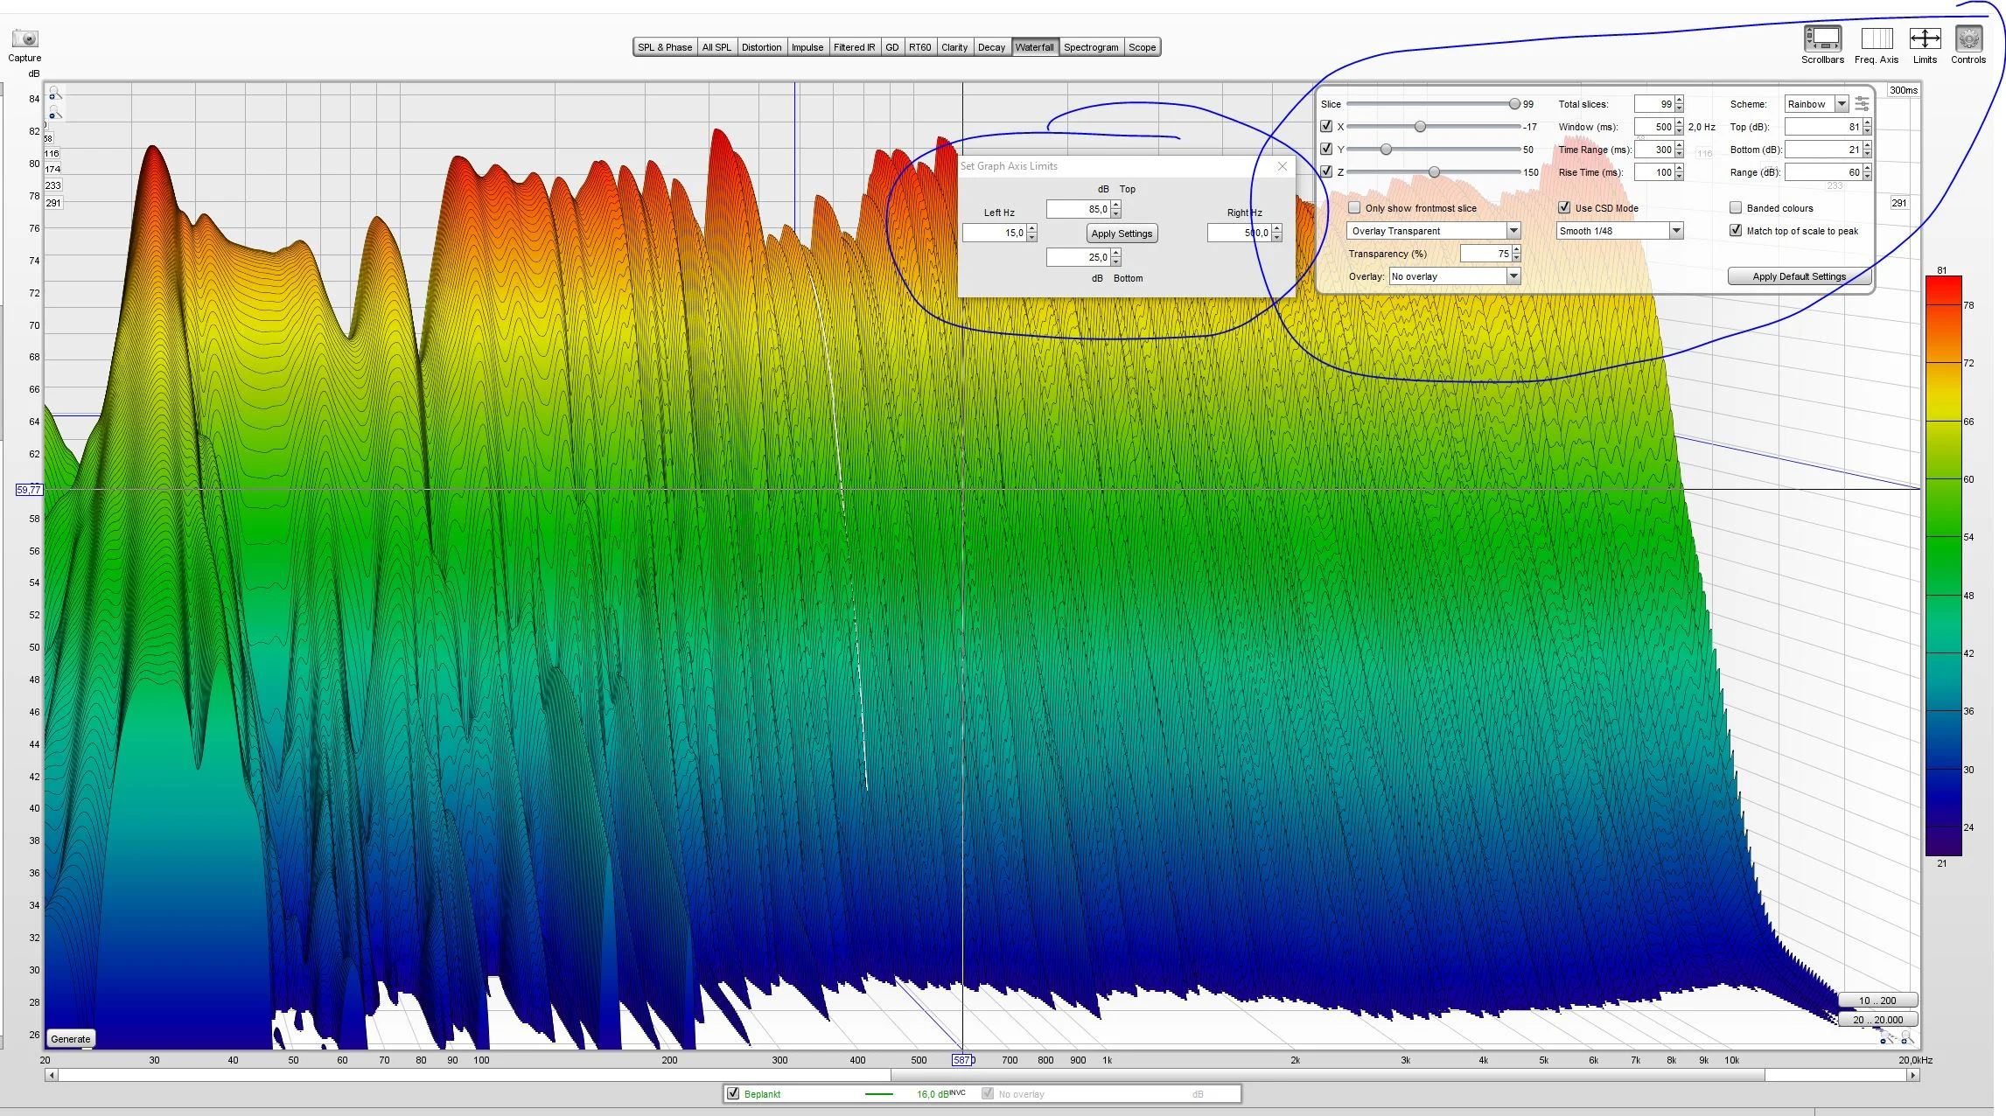Close the Set Graph Axis Limits dialog
The height and width of the screenshot is (1116, 2006).
point(1283,166)
